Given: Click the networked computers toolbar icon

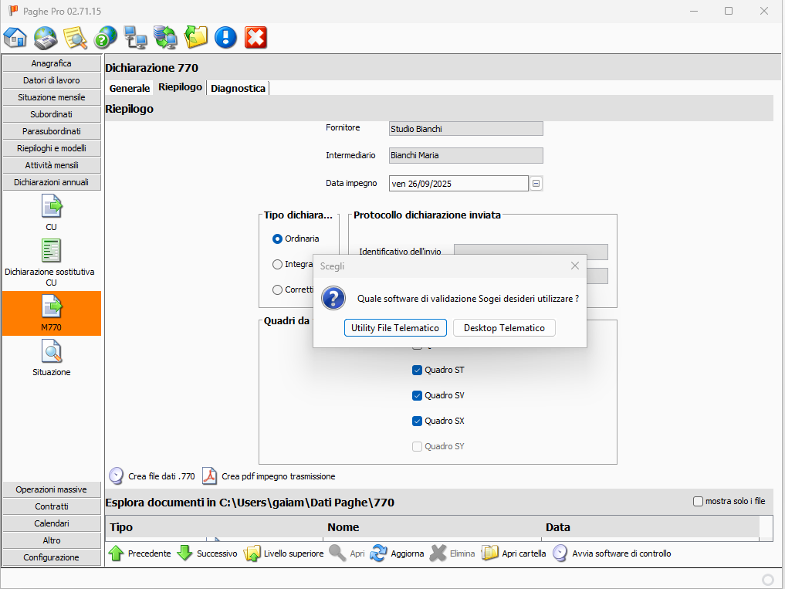Looking at the screenshot, I should click(x=135, y=37).
